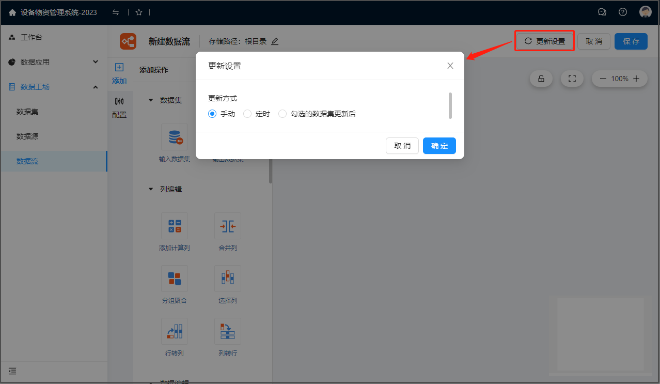Screen dimensions: 660x384
Task: Confirm with the 确定 button
Action: (439, 146)
